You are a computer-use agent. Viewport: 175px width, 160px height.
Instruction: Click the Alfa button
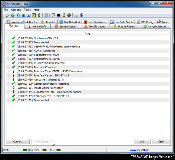pyautogui.click(x=142, y=141)
